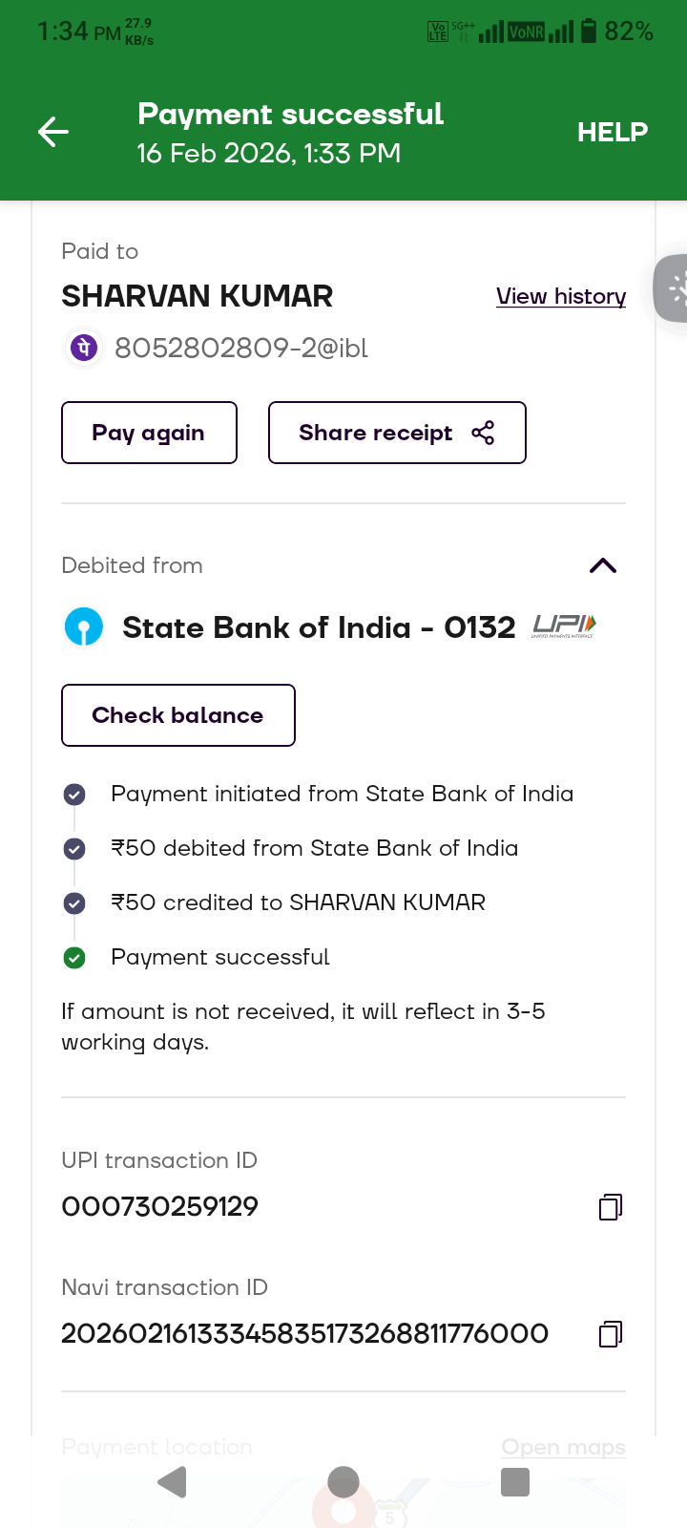Open HELP for this payment

[x=612, y=132]
